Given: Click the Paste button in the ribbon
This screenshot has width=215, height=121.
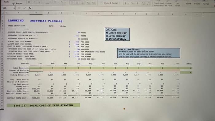Looking at the screenshot, I should point(6,2).
